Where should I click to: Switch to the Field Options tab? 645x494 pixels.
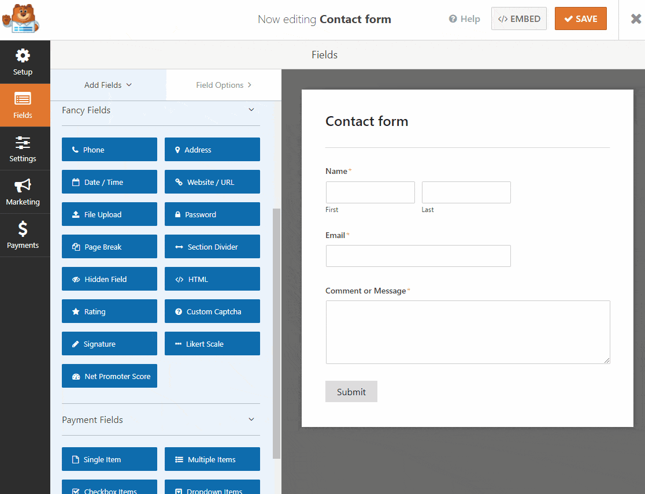coord(224,84)
